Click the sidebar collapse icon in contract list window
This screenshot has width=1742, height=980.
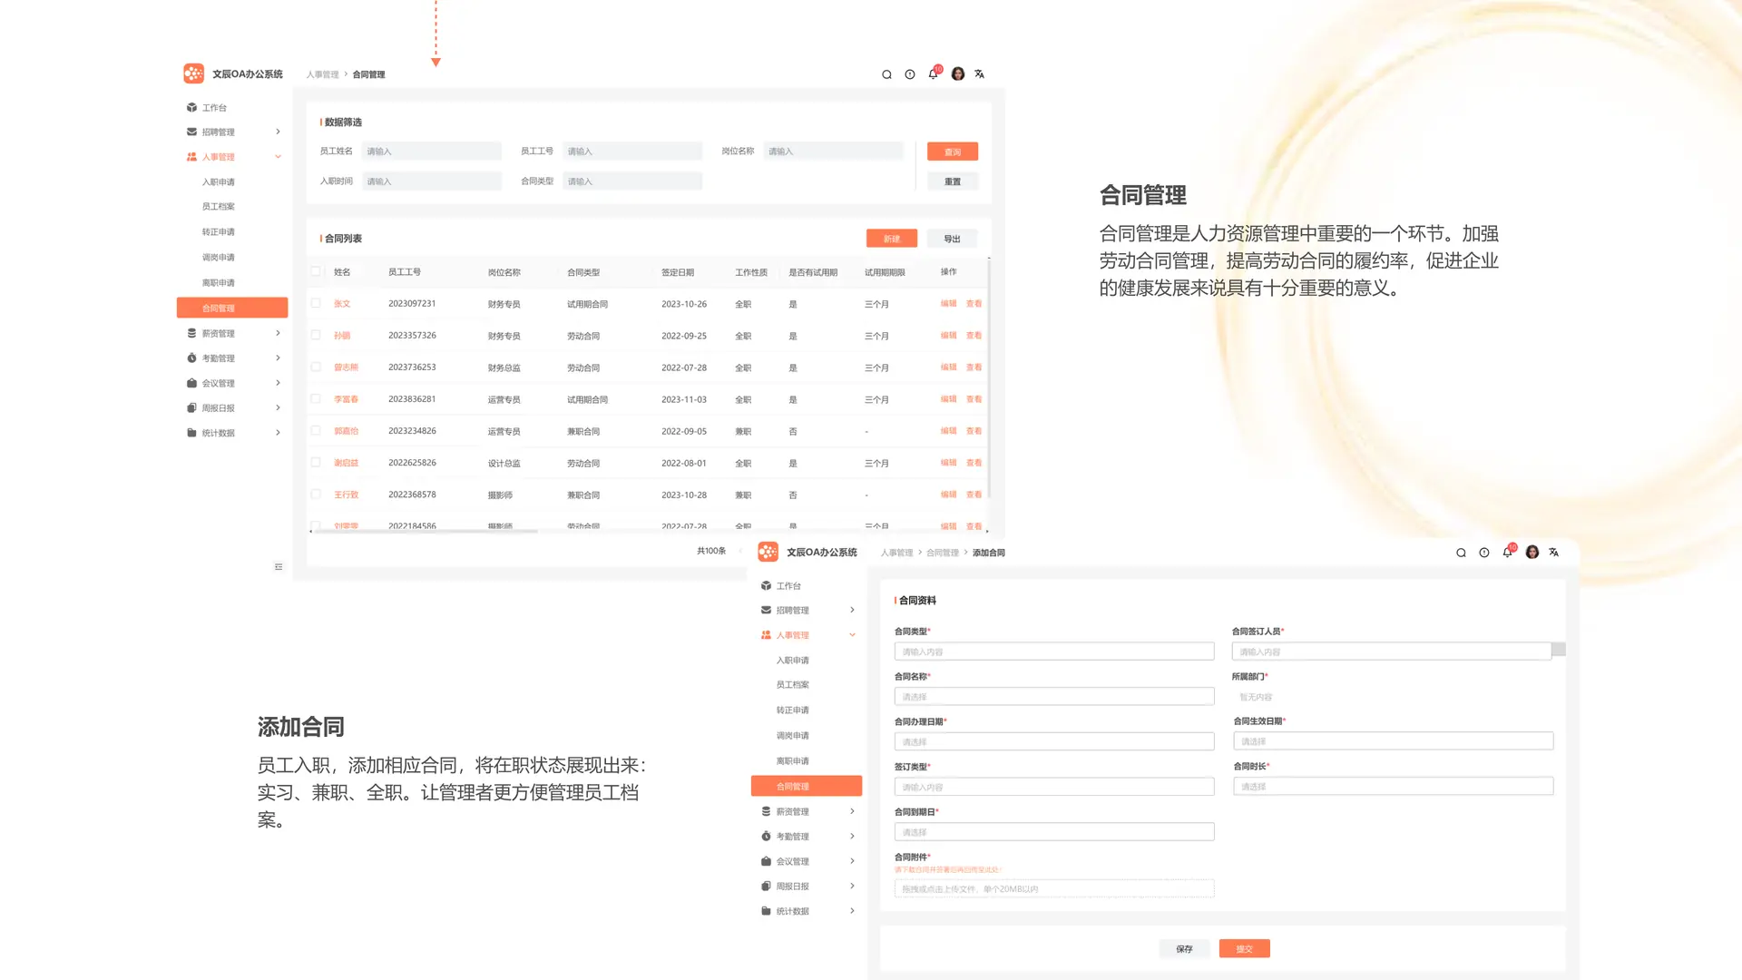click(279, 567)
